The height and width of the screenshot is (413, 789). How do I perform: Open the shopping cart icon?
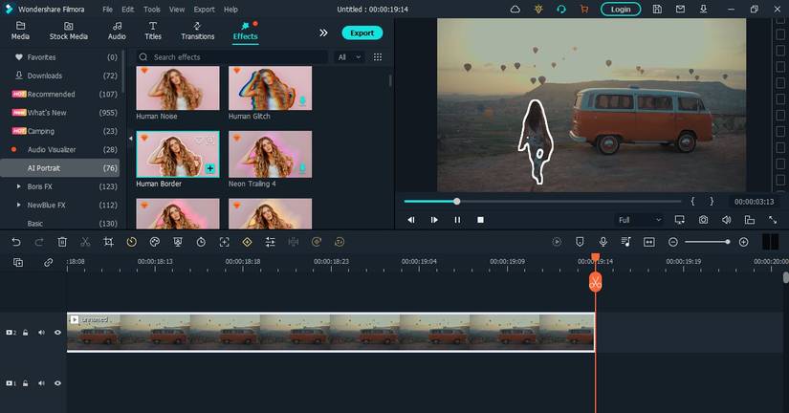(584, 9)
